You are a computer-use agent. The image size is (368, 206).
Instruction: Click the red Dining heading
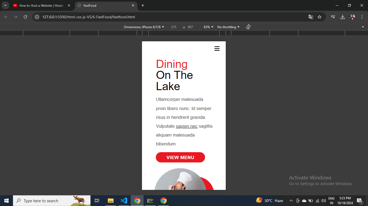[x=172, y=64]
